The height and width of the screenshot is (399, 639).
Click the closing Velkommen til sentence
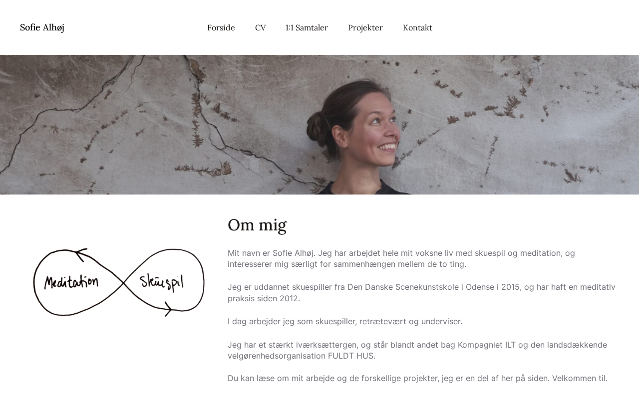[x=580, y=378]
